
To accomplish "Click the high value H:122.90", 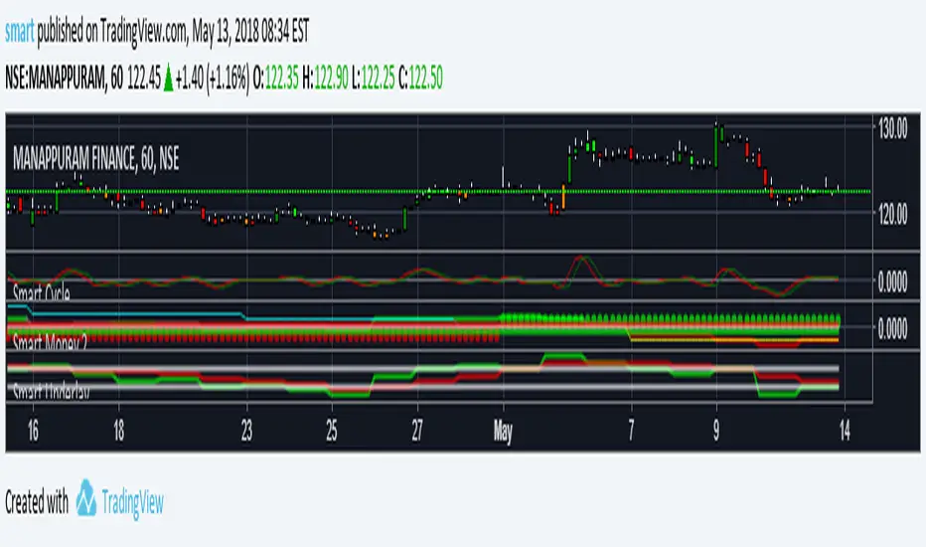I will tap(325, 78).
